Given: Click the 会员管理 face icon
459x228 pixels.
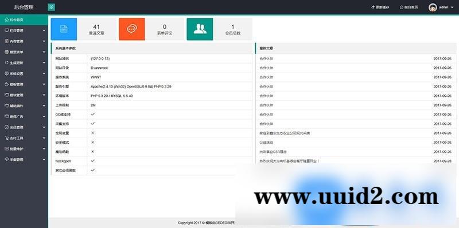Looking at the screenshot, I should (x=6, y=127).
